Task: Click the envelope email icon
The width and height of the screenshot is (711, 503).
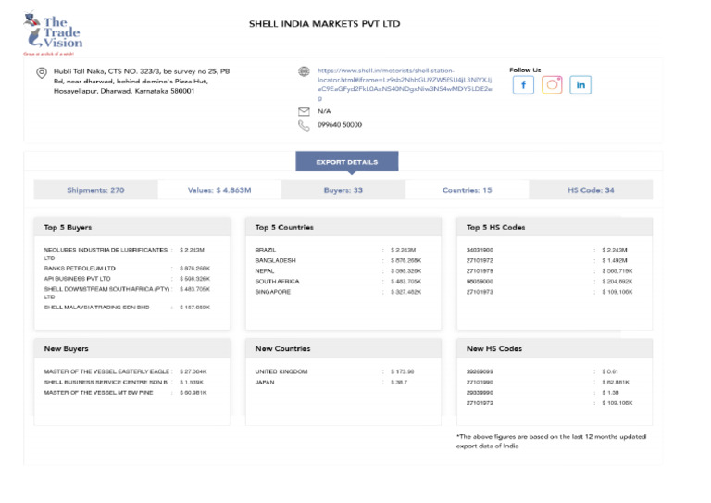Action: coord(304,111)
